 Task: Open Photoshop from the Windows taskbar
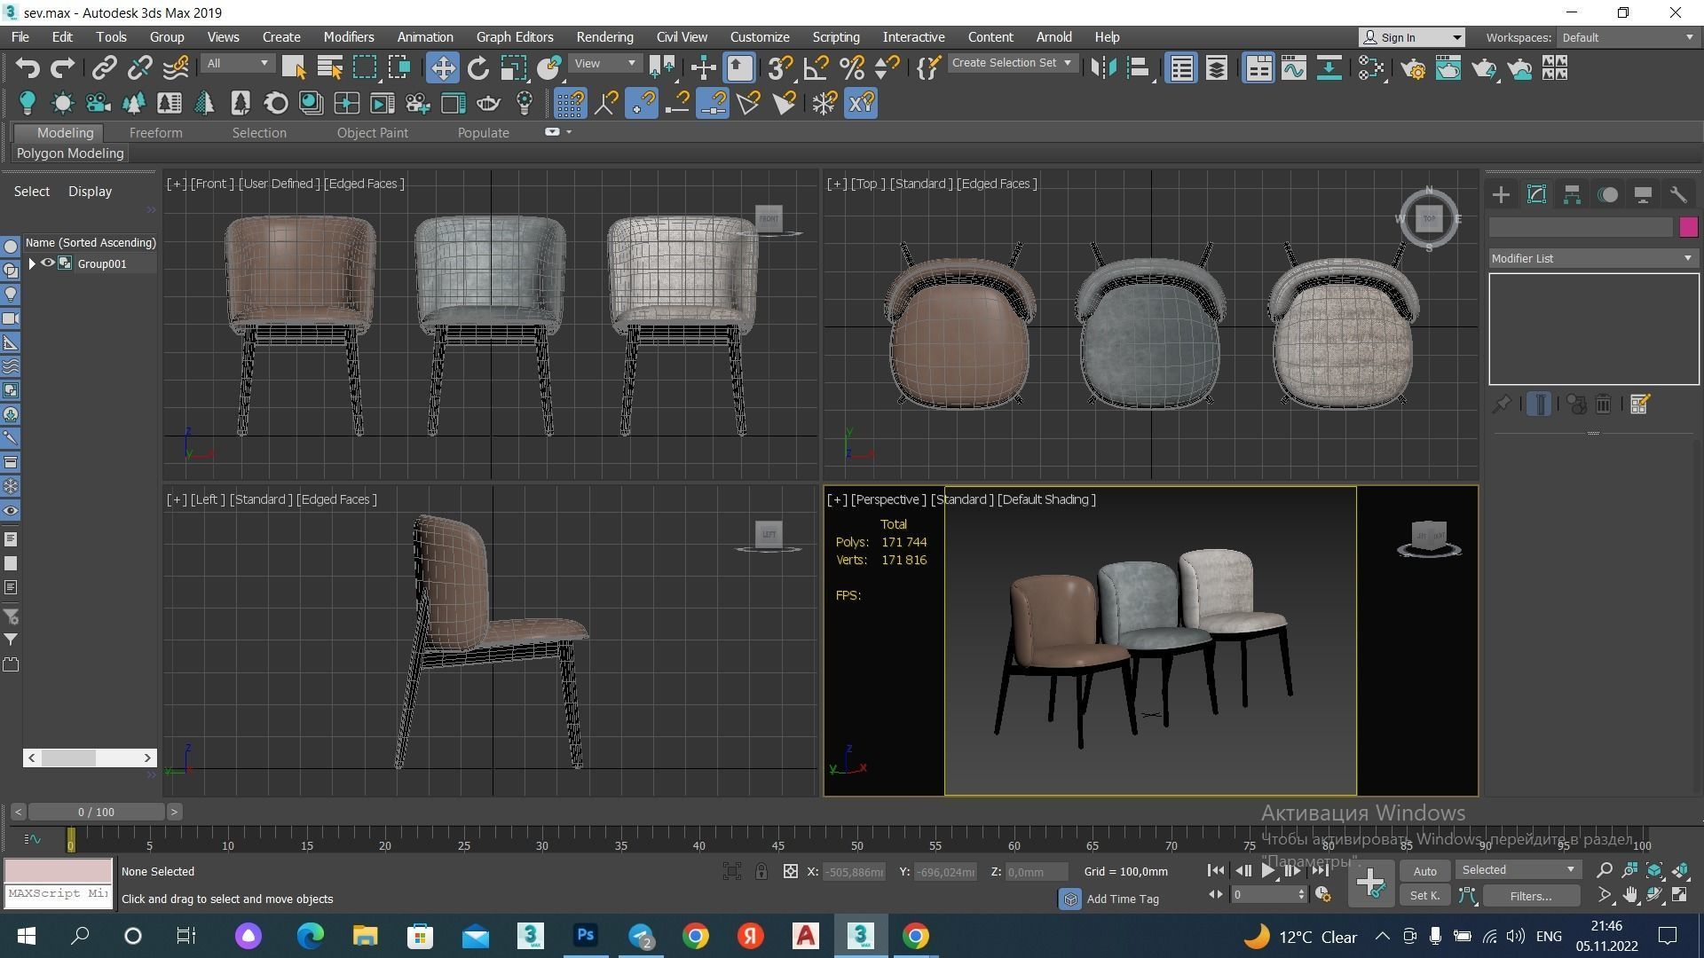coord(585,935)
